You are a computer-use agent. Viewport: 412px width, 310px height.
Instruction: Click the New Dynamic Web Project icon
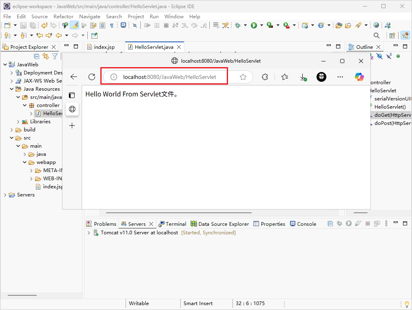point(305,25)
